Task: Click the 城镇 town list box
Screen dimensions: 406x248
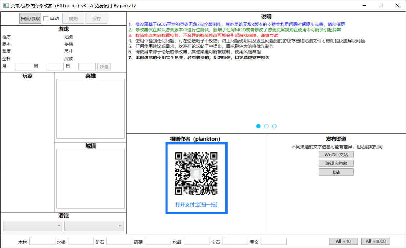Action: click(x=91, y=179)
